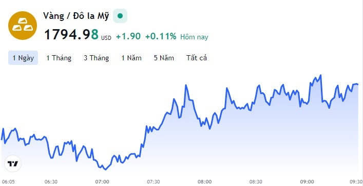This screenshot has height=186, width=363.
Task: Open the TradingView logo badge
Action: click(x=13, y=164)
